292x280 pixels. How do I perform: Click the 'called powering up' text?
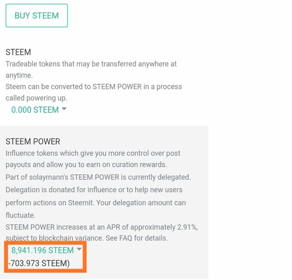click(36, 98)
